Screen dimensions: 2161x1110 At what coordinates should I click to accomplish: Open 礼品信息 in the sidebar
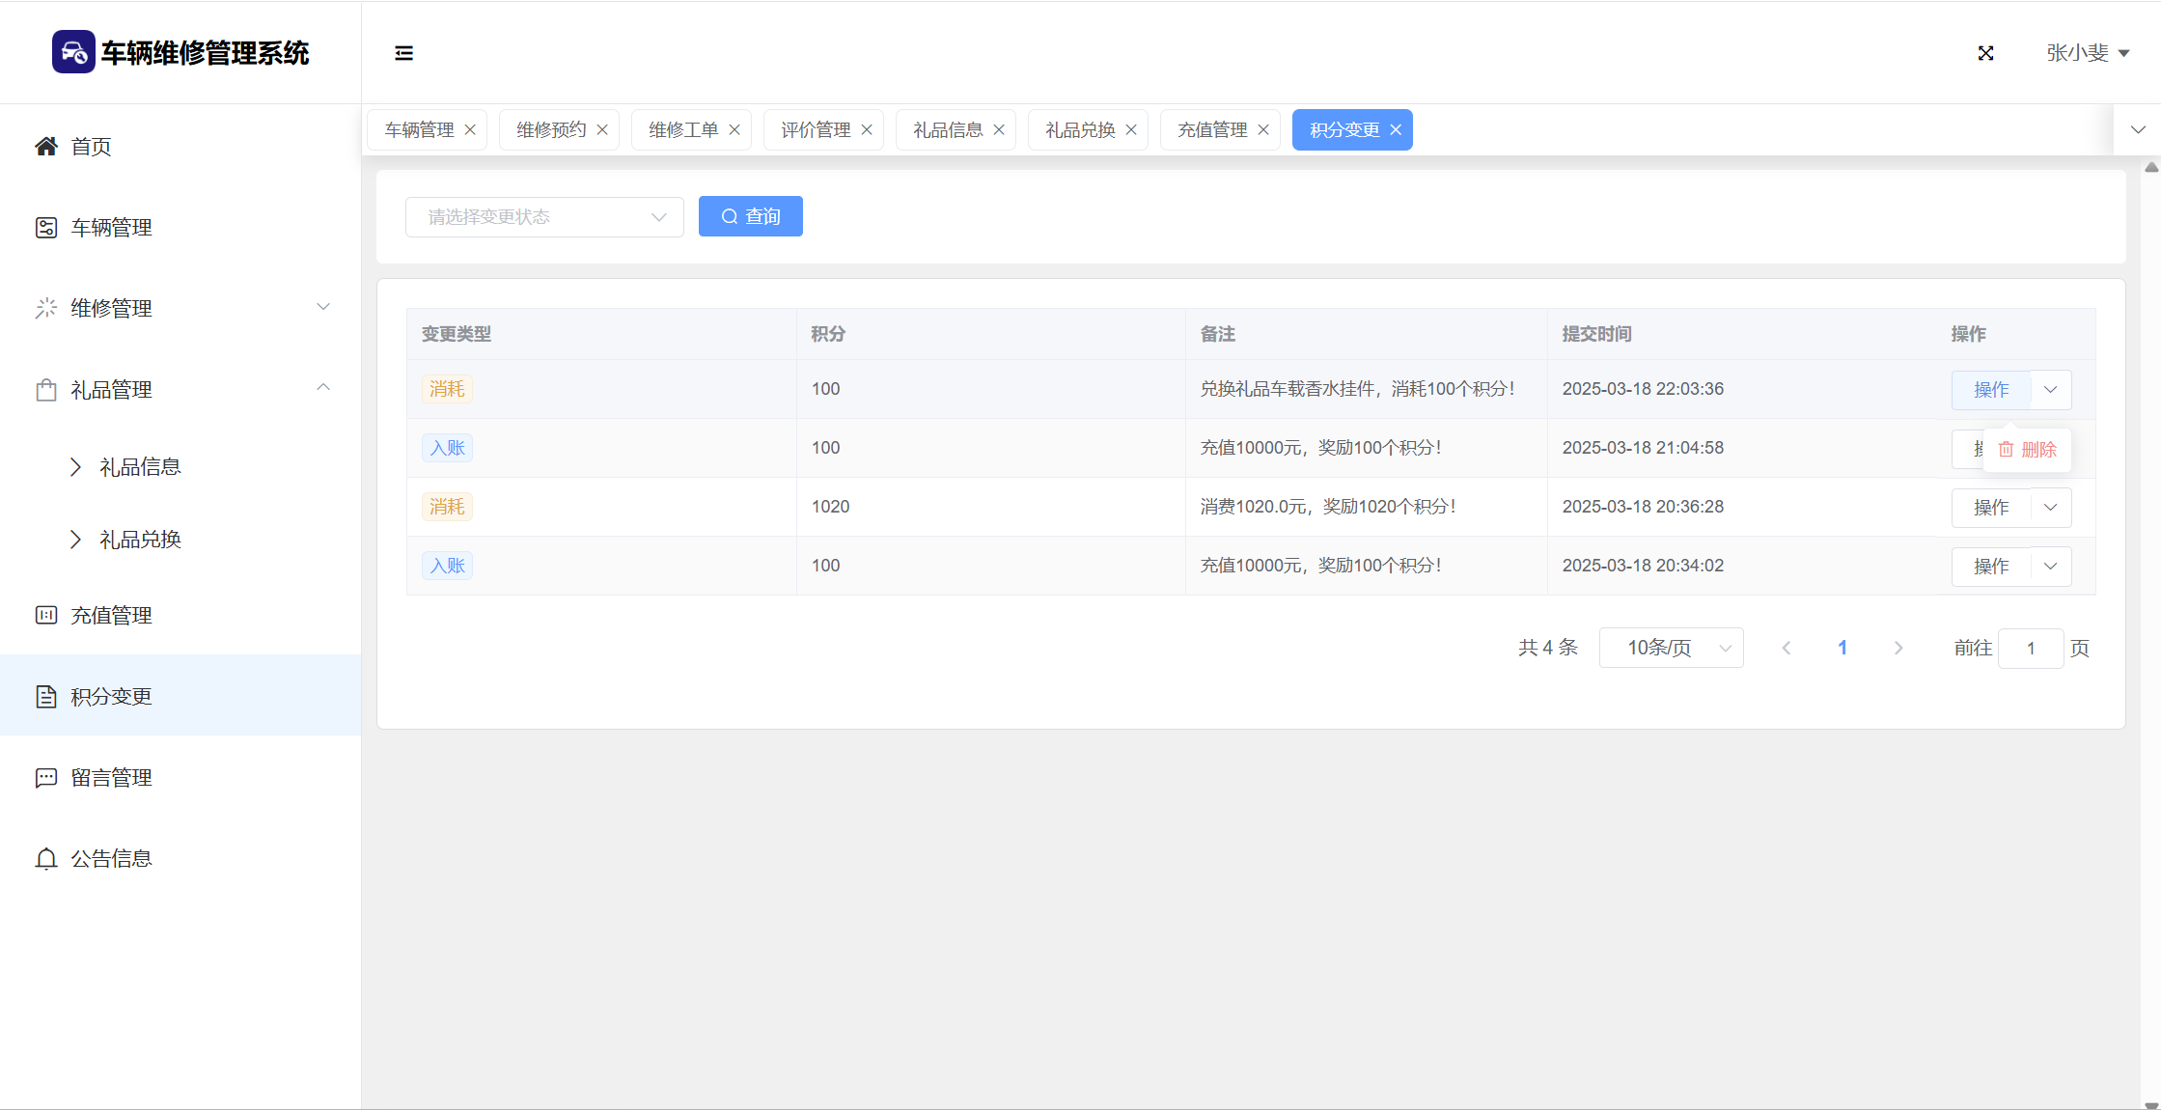(140, 467)
